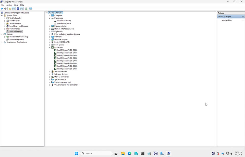
Task: Expand the Storage controllers category
Action: pyautogui.click(x=50, y=77)
